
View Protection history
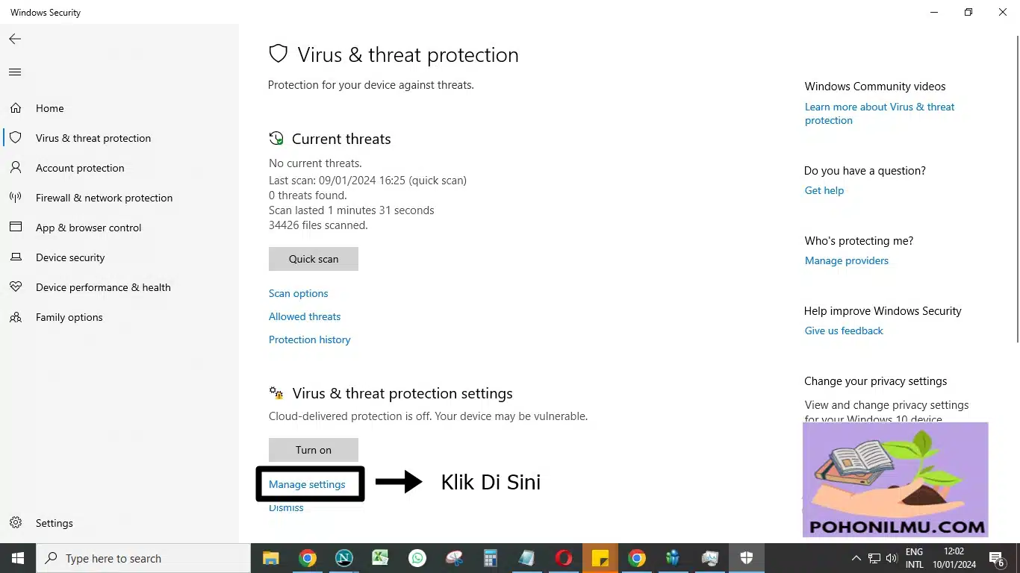[309, 339]
